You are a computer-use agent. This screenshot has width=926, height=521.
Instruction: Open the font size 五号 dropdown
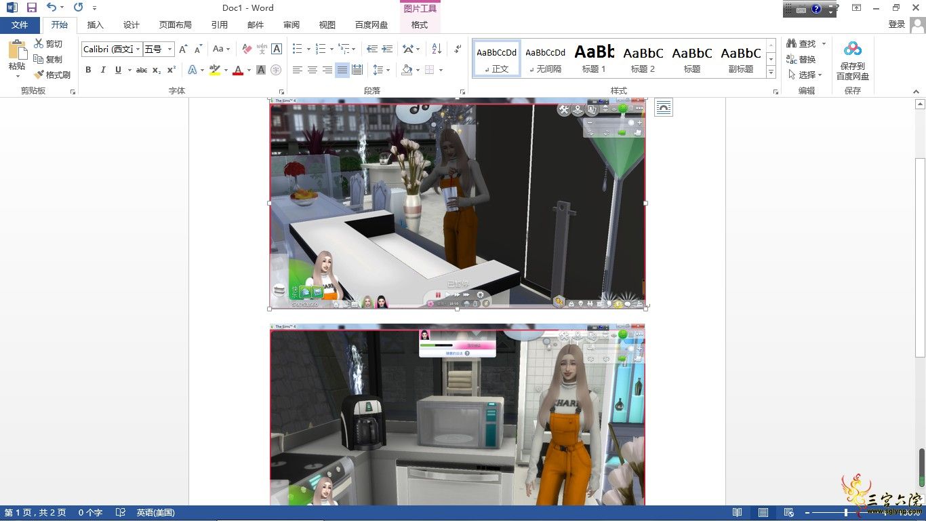(169, 50)
